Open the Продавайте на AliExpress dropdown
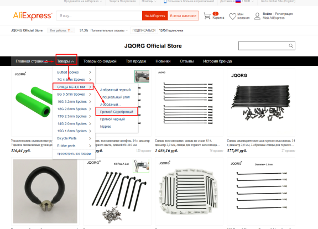 coord(83,1)
